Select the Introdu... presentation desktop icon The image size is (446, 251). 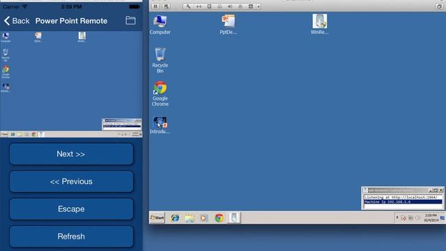160,125
